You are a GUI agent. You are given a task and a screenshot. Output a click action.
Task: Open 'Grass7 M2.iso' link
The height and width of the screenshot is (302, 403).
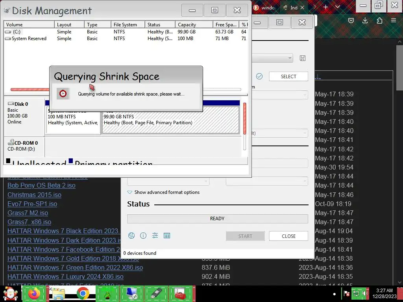(x=28, y=213)
